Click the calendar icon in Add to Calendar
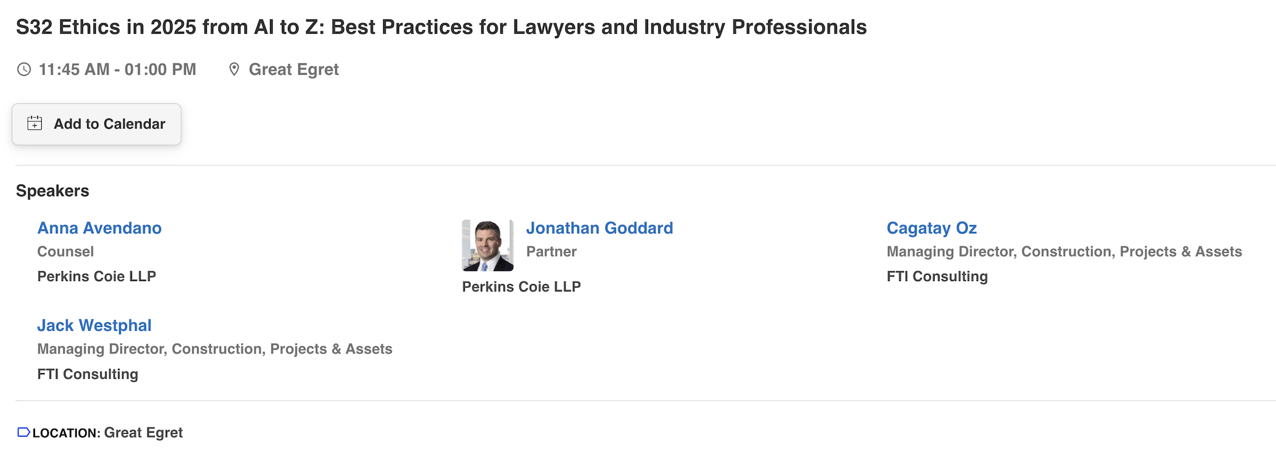Screen dimensions: 1276x459 [35, 124]
